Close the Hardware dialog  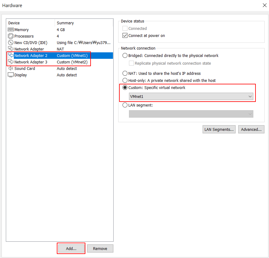(264, 5)
